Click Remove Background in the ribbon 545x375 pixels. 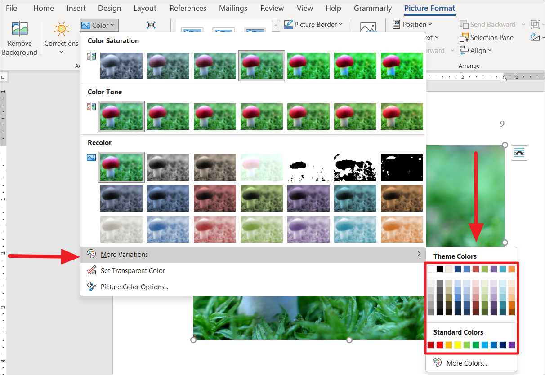tap(19, 38)
